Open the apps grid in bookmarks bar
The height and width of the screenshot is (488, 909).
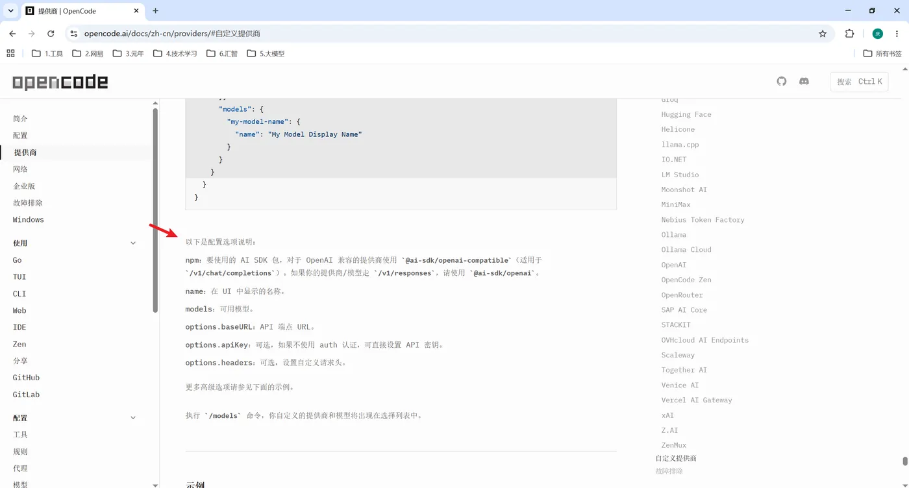coord(10,53)
